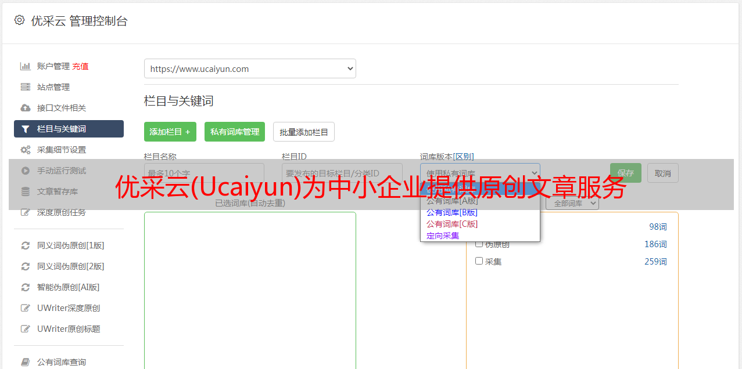Click the refresh icon for 智能伪原创[AI版]
The image size is (742, 369).
pyautogui.click(x=26, y=287)
